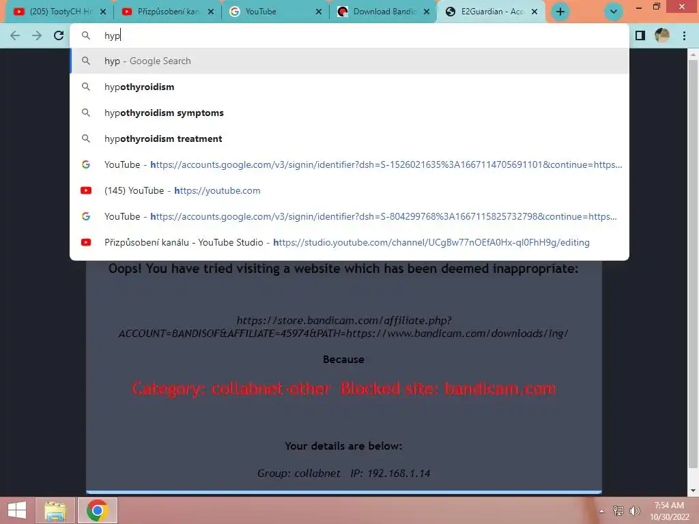Click the address bar input with 'hyp'
Viewport: 699px width, 524px height.
pyautogui.click(x=349, y=35)
